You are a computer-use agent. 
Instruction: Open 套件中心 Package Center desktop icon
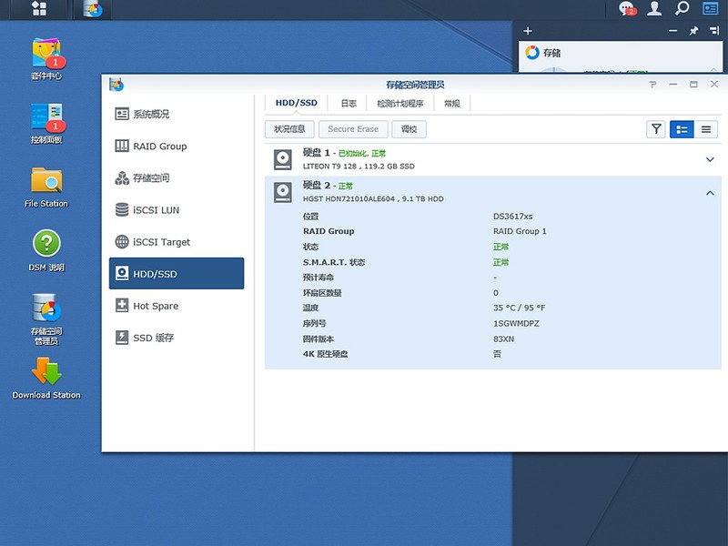click(x=46, y=59)
